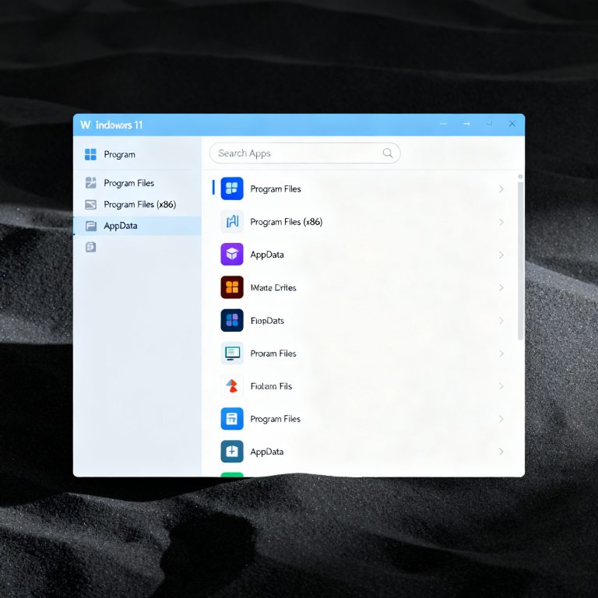The height and width of the screenshot is (598, 598).
Task: Click the sidebar Program Files (x86) icon
Action: pyautogui.click(x=91, y=205)
